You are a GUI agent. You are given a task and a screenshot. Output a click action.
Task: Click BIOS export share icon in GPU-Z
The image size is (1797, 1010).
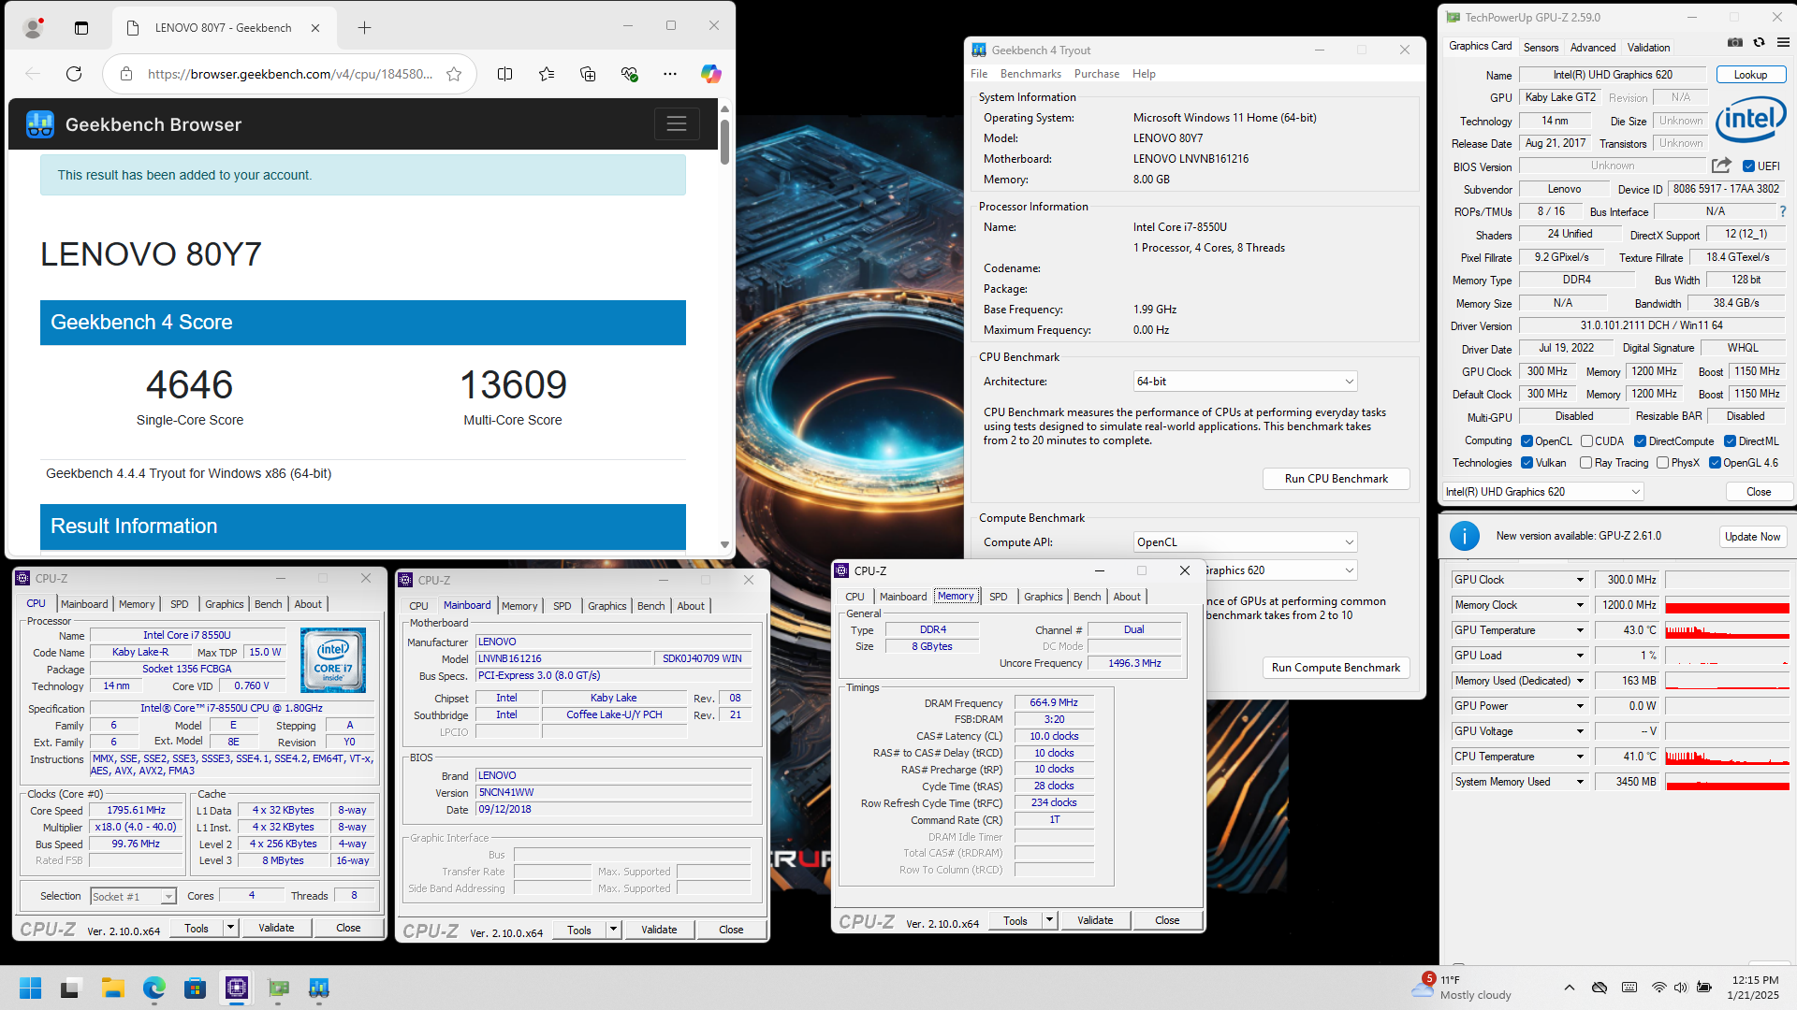1721,166
